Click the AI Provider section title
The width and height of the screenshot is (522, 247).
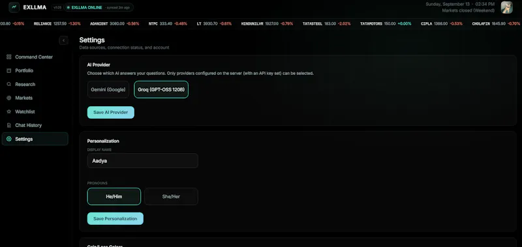pyautogui.click(x=99, y=65)
